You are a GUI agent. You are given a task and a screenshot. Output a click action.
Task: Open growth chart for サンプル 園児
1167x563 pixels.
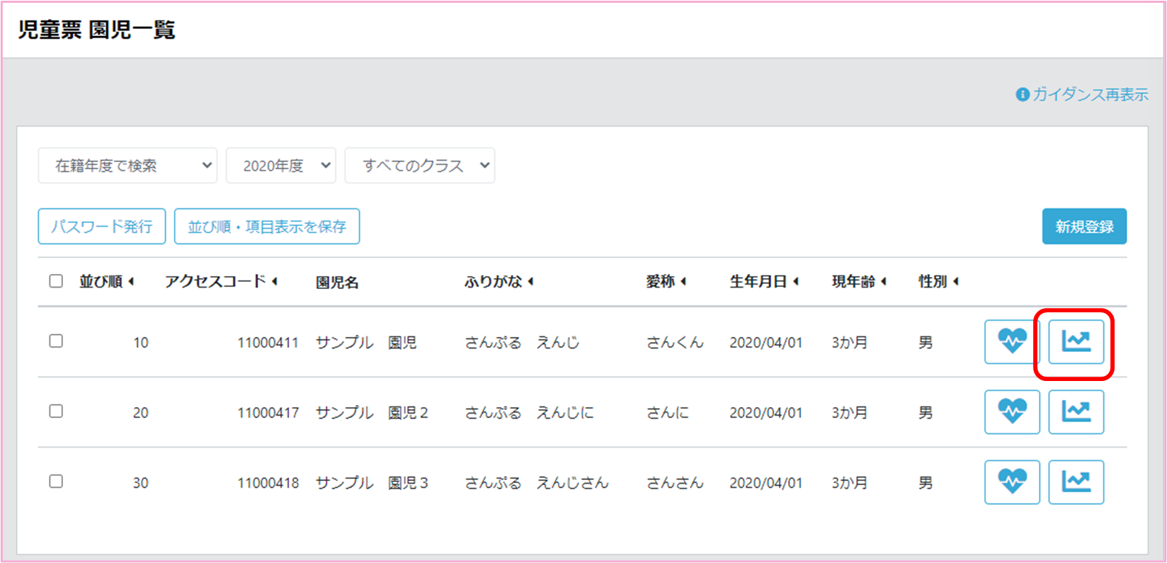click(x=1076, y=342)
